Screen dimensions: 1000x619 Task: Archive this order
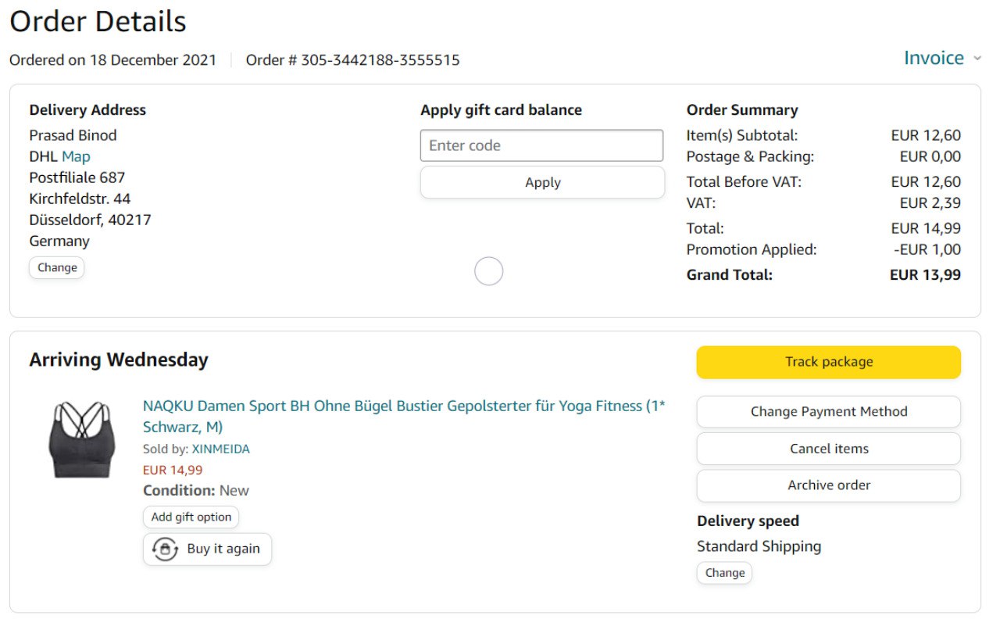pyautogui.click(x=828, y=485)
